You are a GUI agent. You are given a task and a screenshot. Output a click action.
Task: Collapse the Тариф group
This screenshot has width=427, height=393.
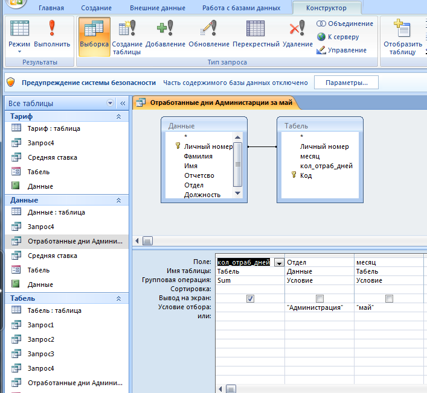point(118,116)
